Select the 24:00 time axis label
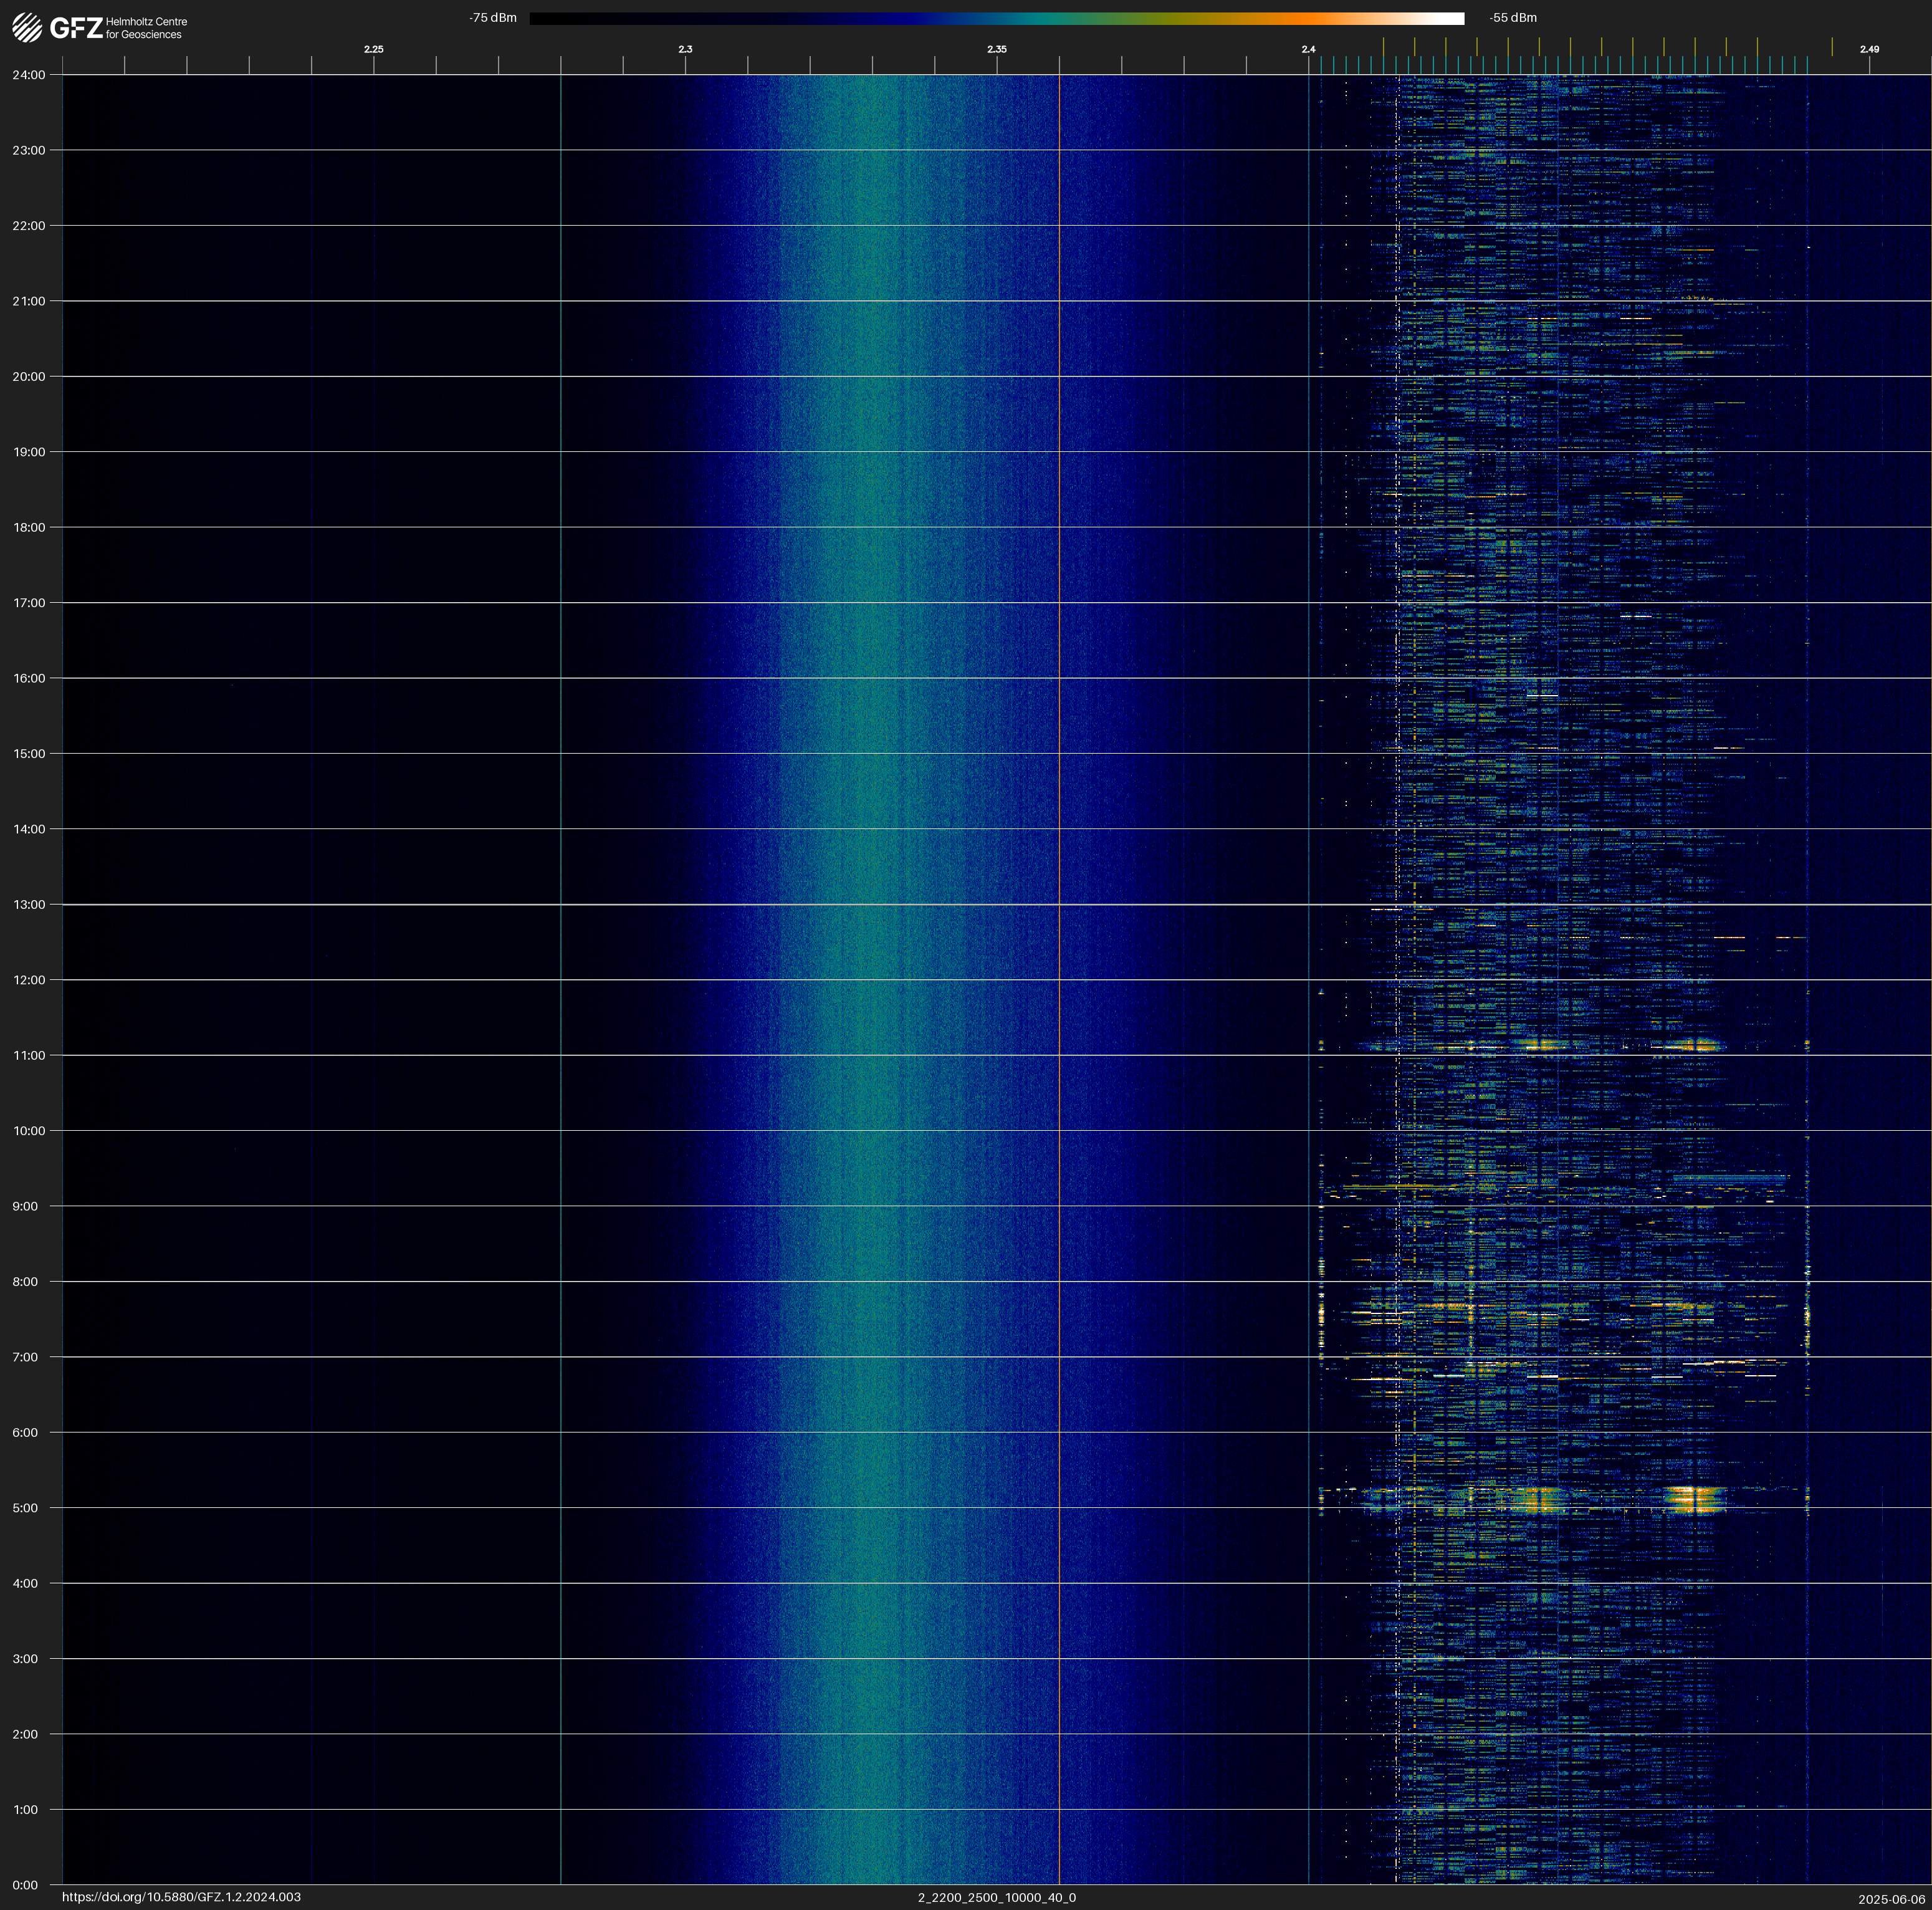 click(29, 75)
